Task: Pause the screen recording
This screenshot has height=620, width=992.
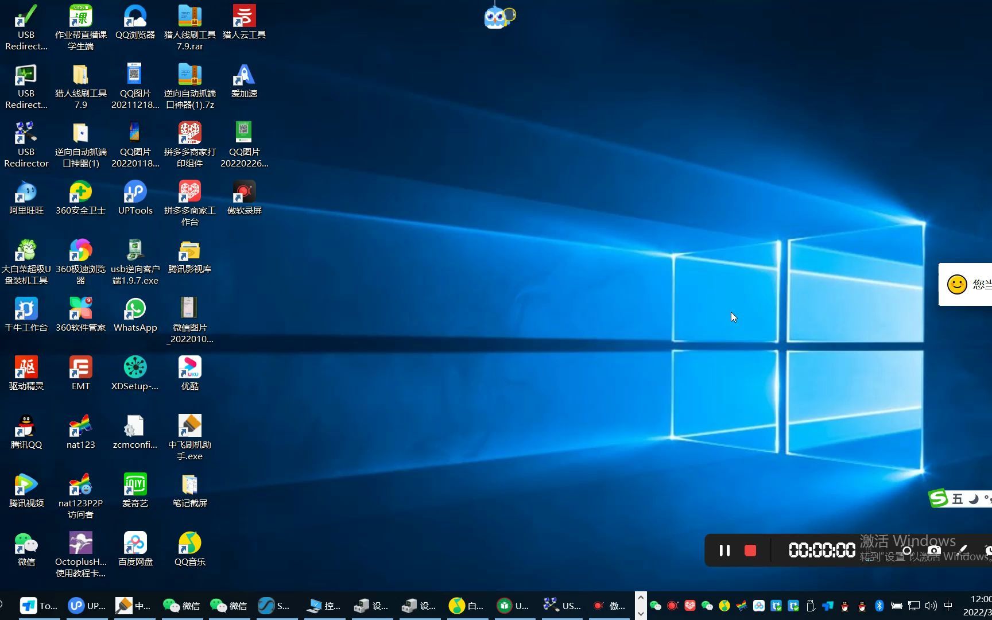Action: click(x=724, y=551)
